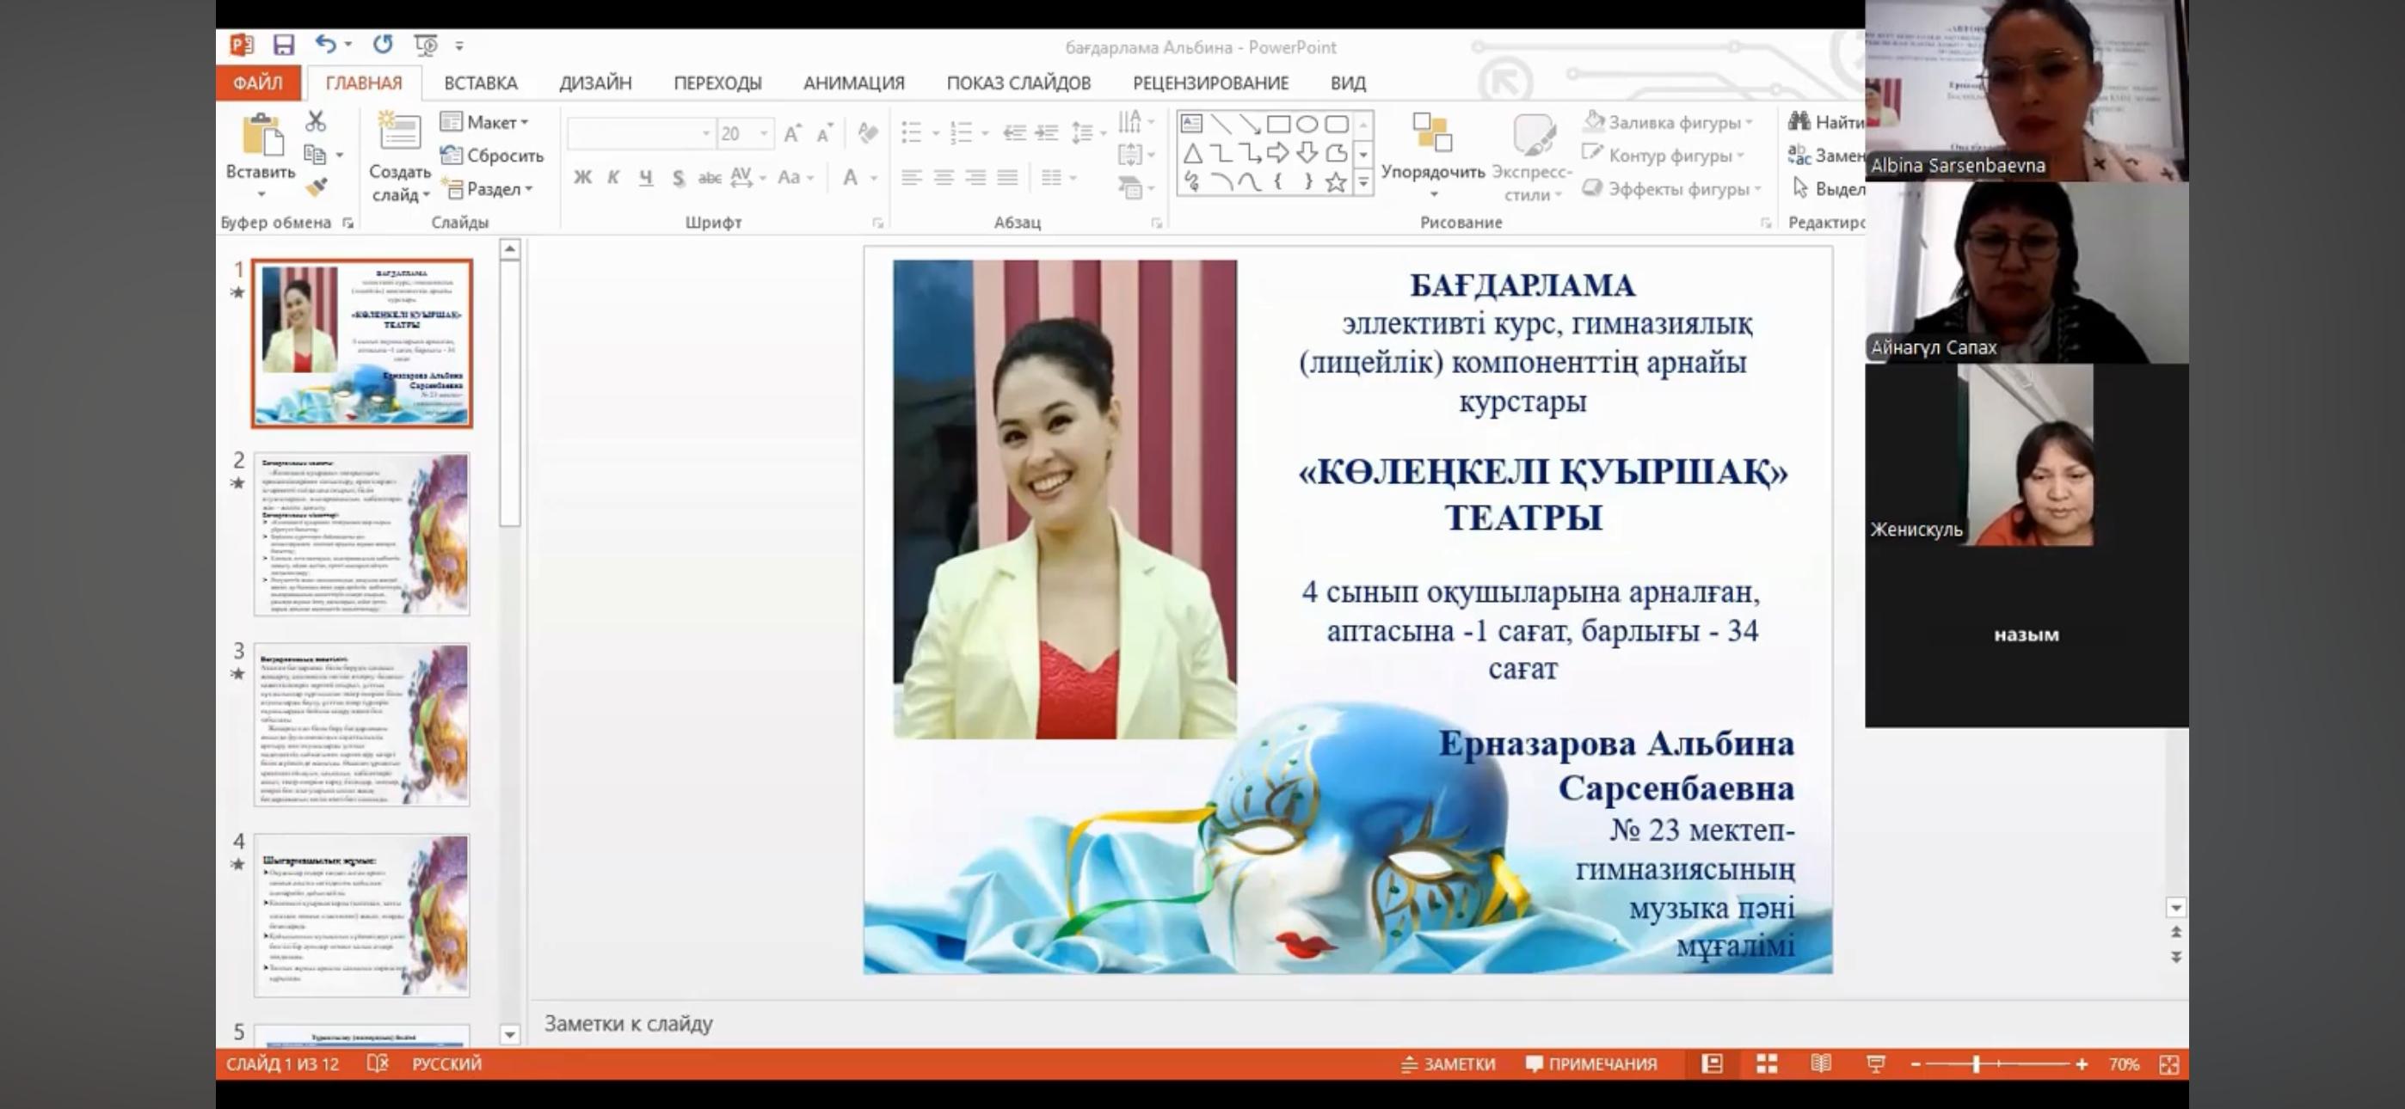Toggle Bold (Ж) formatting
2405x1109 pixels.
[x=582, y=177]
